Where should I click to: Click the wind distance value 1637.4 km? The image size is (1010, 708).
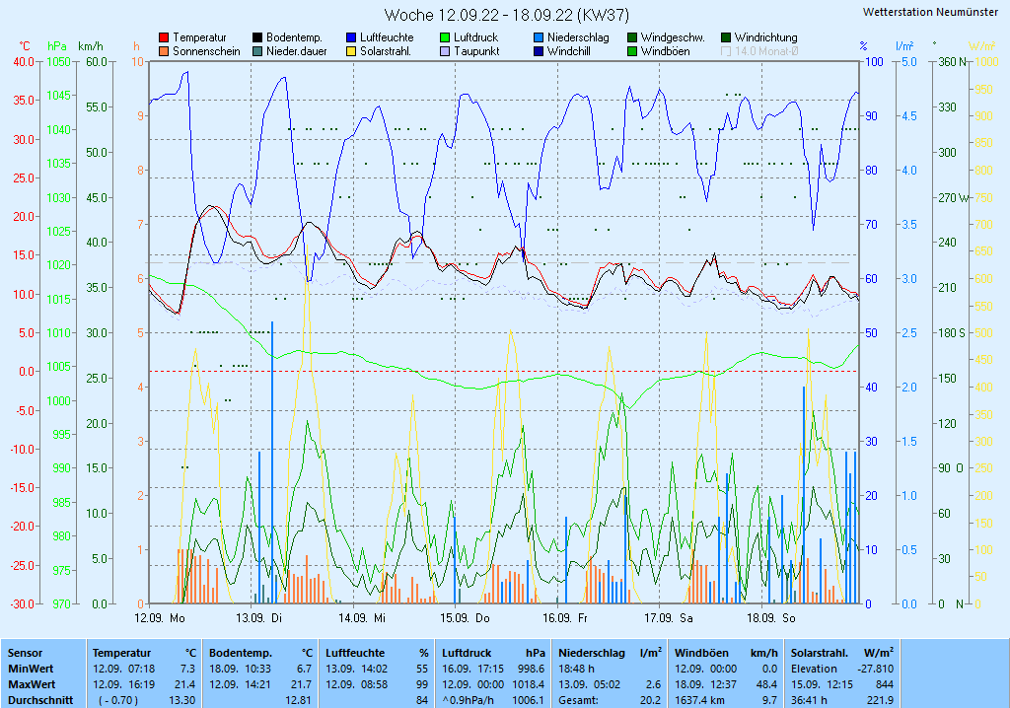click(x=697, y=700)
